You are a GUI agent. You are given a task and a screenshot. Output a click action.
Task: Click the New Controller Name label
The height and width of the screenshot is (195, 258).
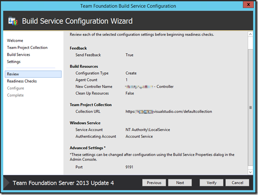[x=94, y=87]
